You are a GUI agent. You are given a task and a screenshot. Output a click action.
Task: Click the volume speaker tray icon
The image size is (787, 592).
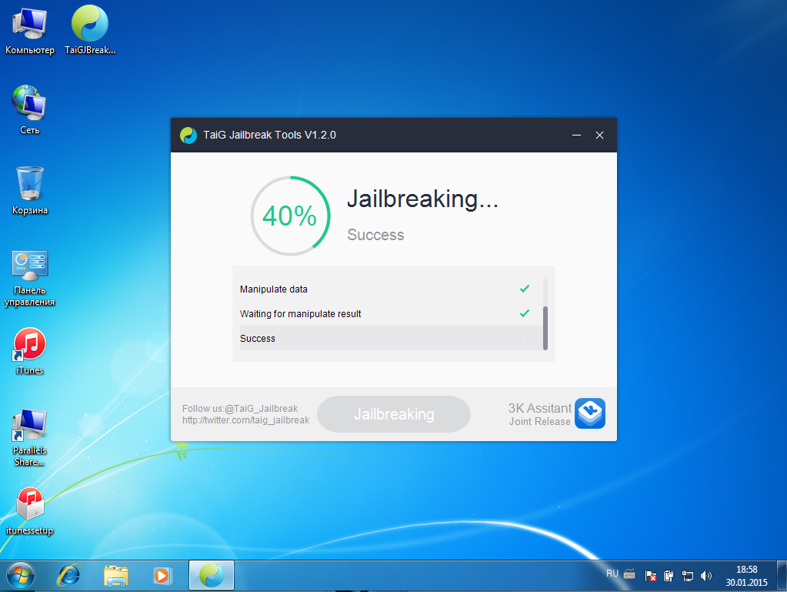706,575
